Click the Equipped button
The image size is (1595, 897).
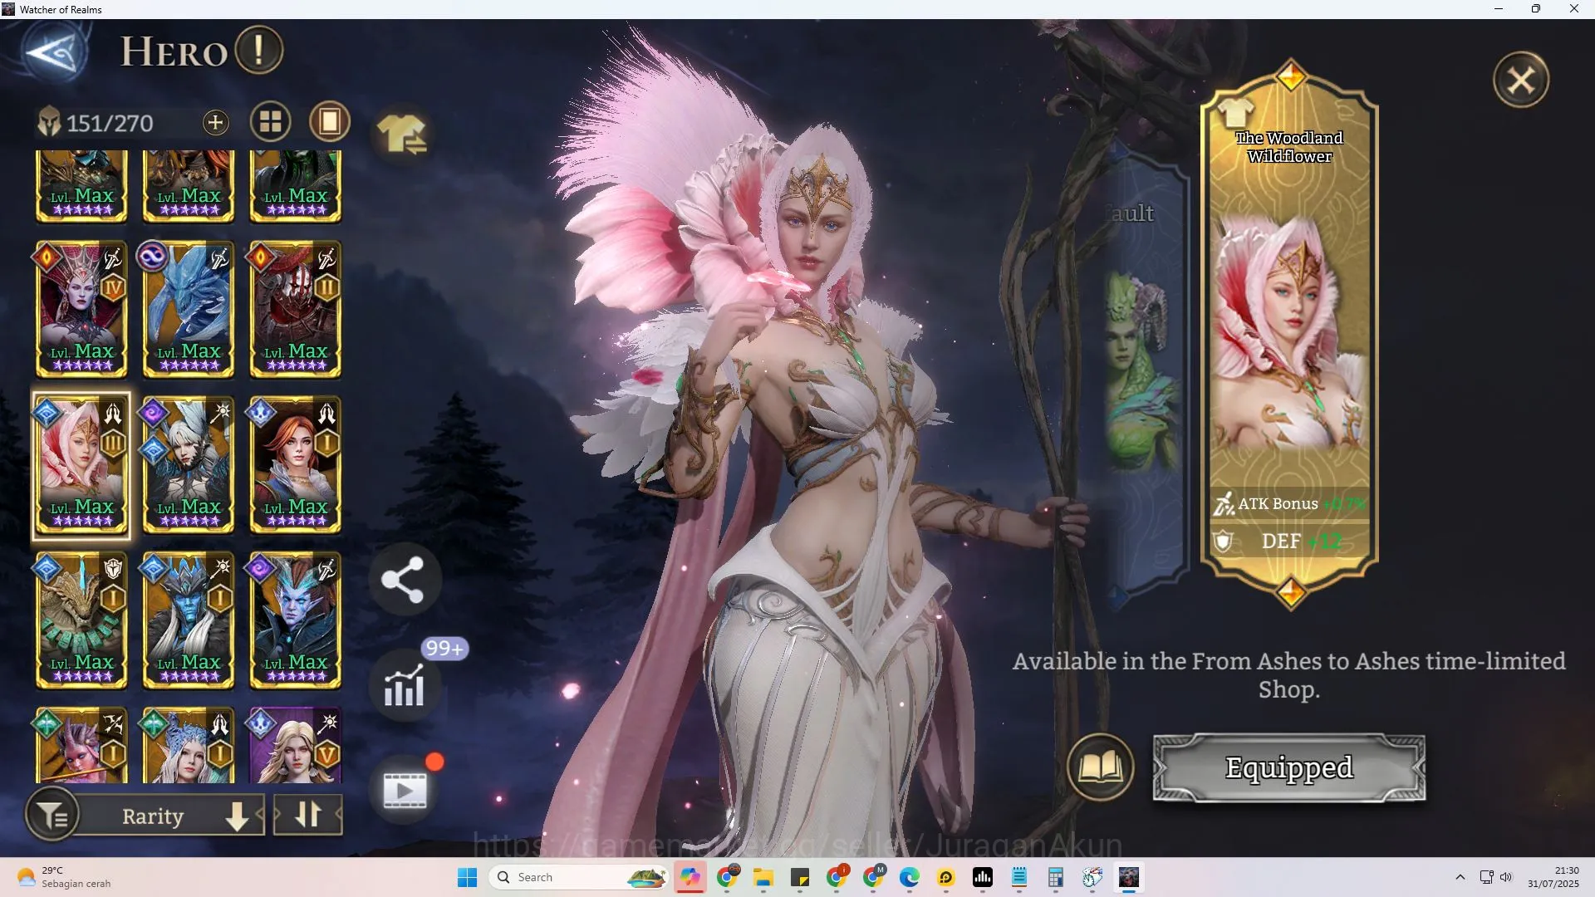1289,768
